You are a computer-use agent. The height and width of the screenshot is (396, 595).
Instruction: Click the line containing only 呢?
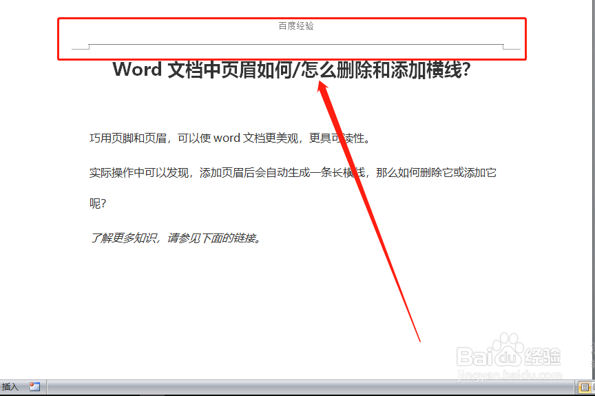(98, 204)
